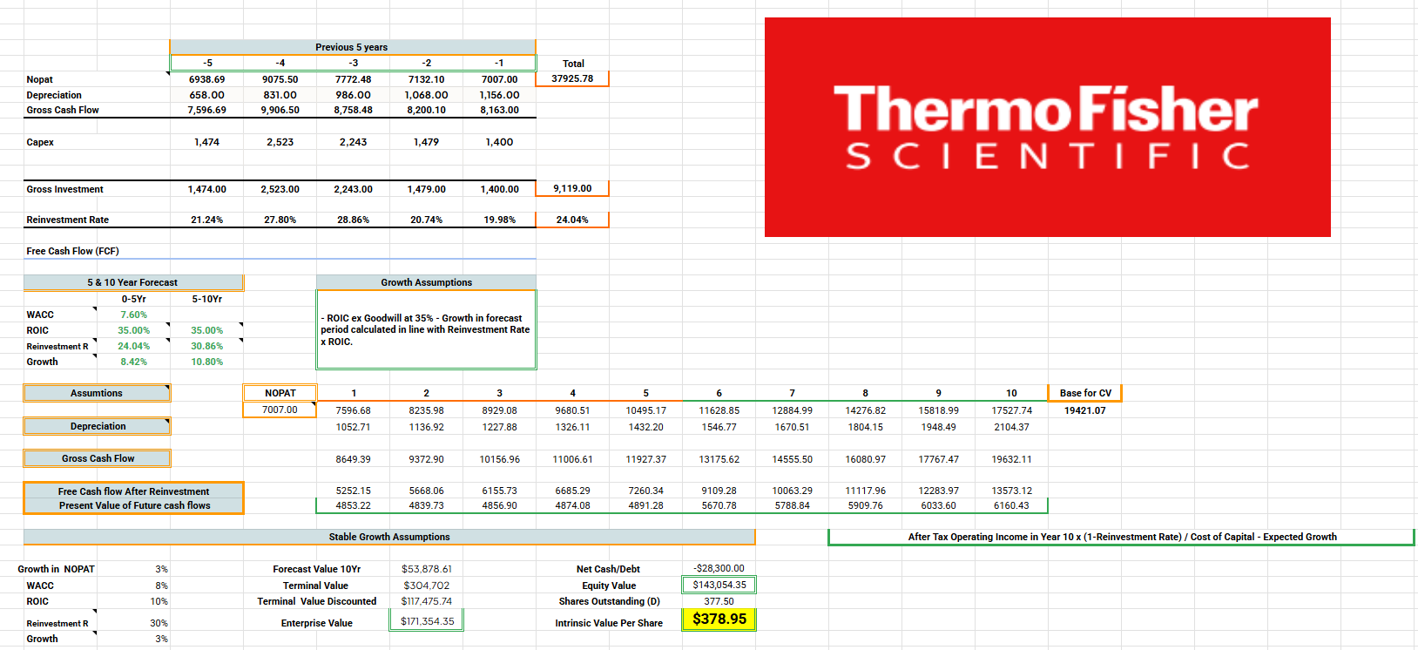Click the Equity Value $143,054.35 cell

(719, 585)
